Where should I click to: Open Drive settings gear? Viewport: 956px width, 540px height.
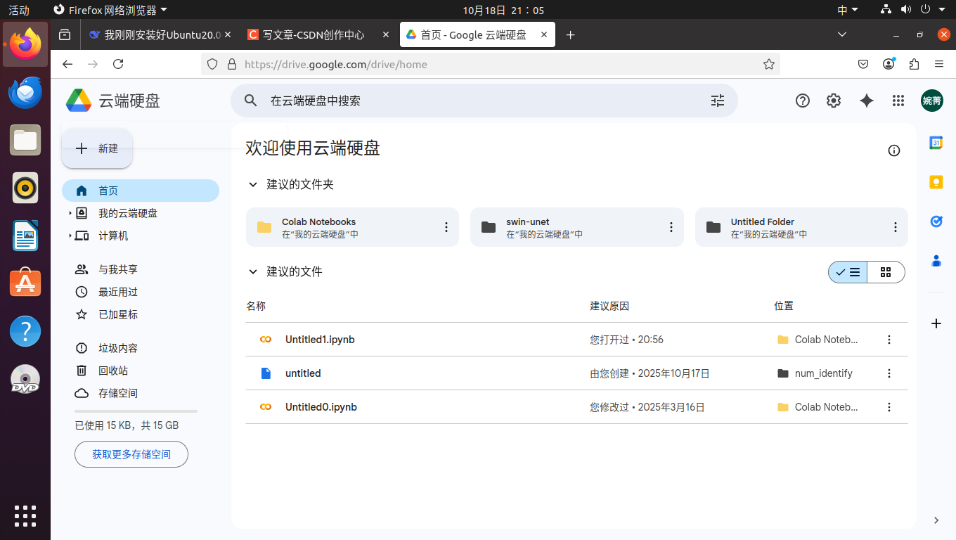point(834,101)
